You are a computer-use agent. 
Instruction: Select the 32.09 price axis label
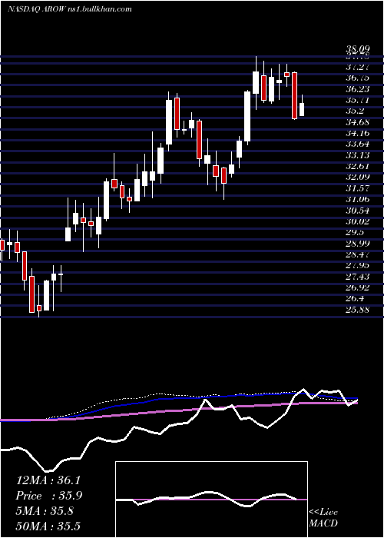click(358, 177)
